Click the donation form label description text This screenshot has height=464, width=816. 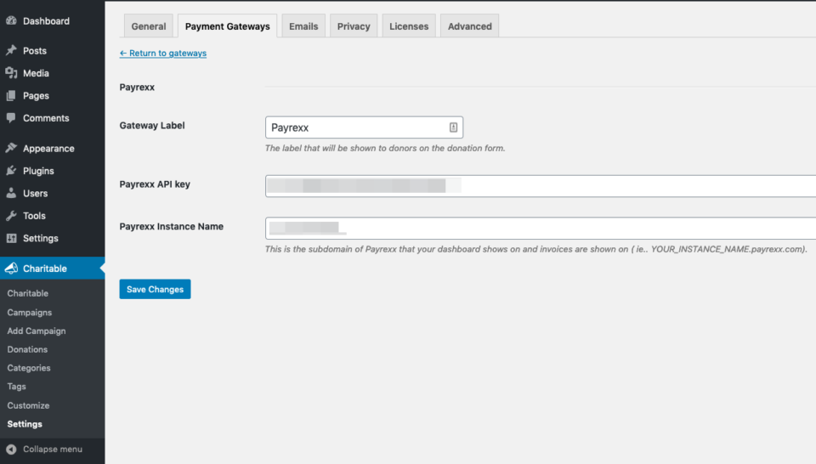tap(385, 148)
